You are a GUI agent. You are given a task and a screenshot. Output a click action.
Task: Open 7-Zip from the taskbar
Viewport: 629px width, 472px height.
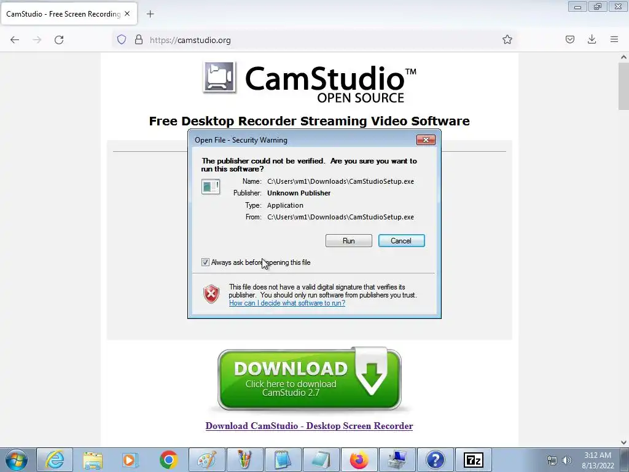pyautogui.click(x=474, y=460)
